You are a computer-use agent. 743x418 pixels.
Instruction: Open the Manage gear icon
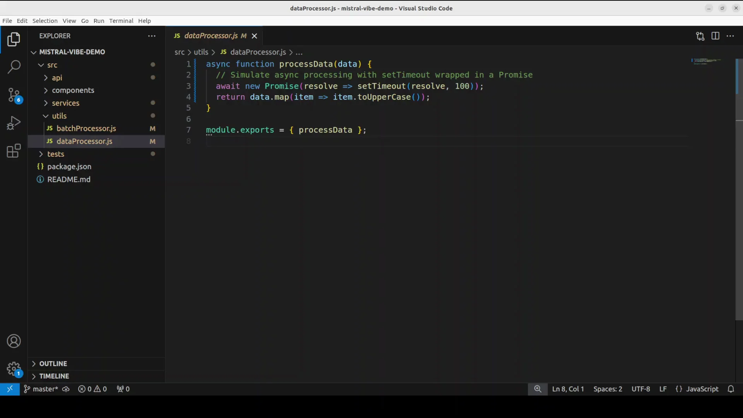coord(14,369)
